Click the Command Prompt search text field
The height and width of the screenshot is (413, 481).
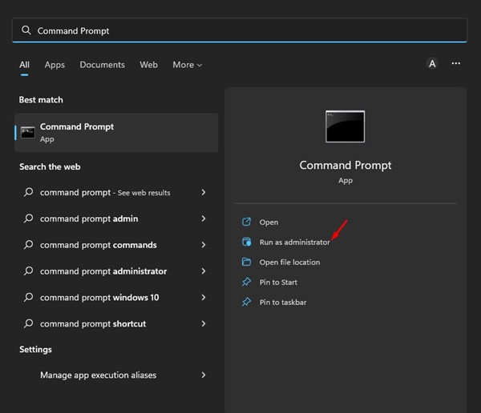[239, 30]
